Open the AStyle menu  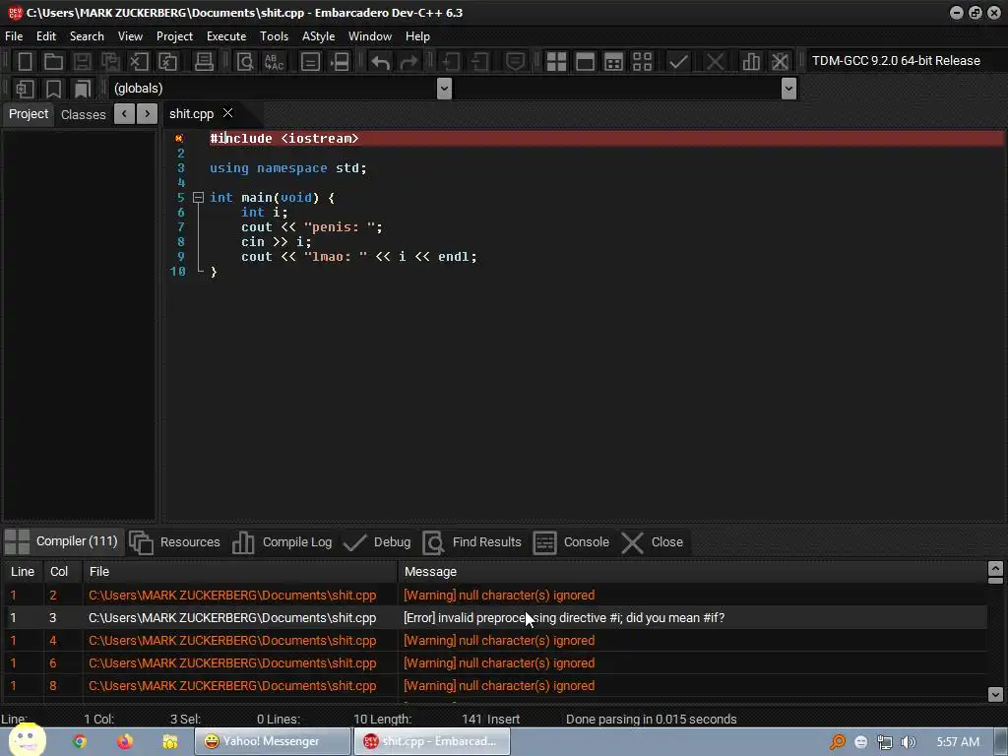[318, 36]
